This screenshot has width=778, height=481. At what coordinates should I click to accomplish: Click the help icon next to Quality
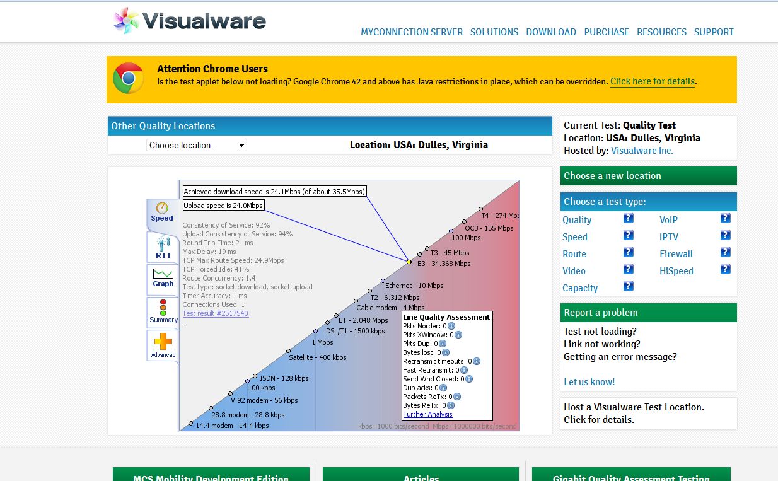click(629, 219)
